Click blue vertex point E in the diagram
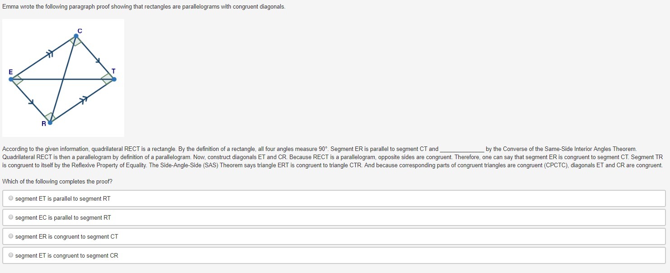670x273 pixels. 11,79
